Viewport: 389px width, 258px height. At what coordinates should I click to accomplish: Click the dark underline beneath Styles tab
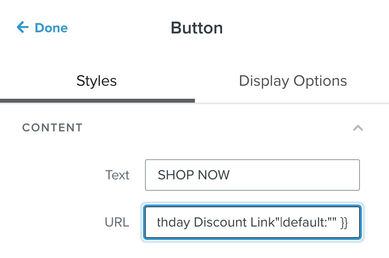[x=97, y=101]
